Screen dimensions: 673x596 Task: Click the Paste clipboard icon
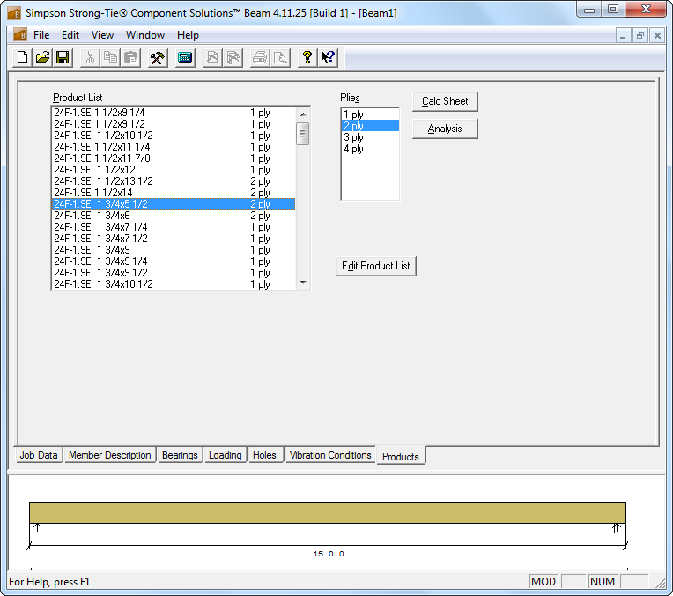point(130,57)
